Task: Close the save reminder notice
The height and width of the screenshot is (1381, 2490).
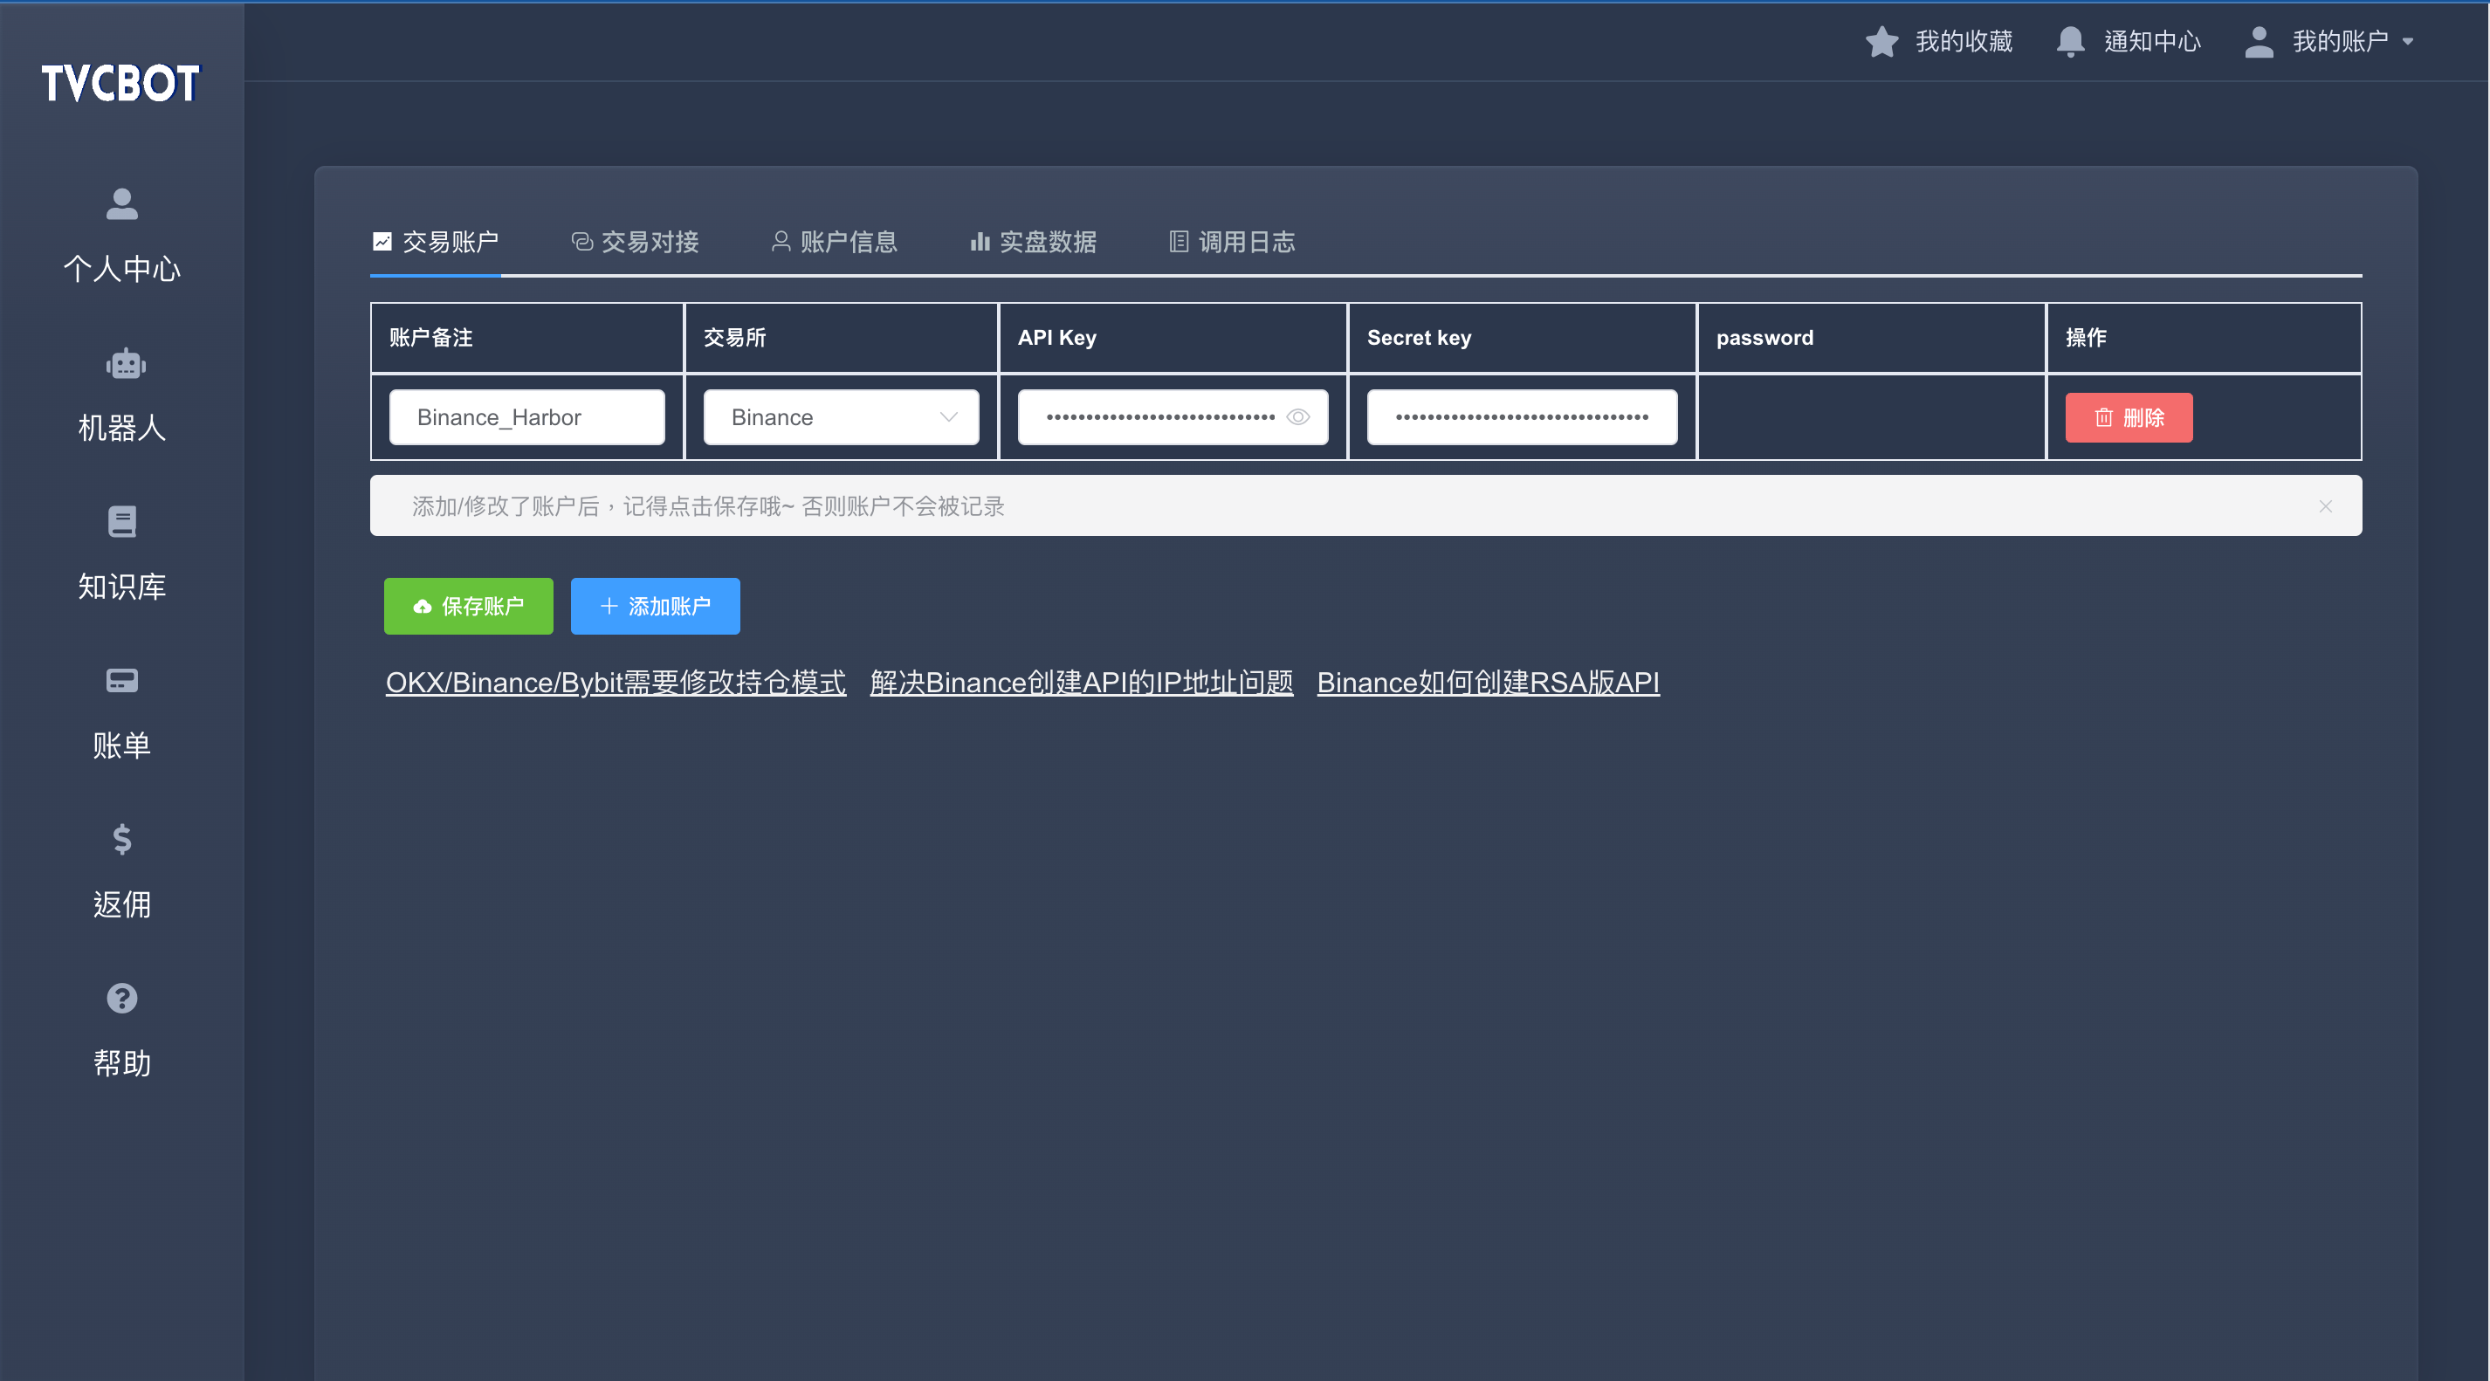Action: pyautogui.click(x=2326, y=506)
